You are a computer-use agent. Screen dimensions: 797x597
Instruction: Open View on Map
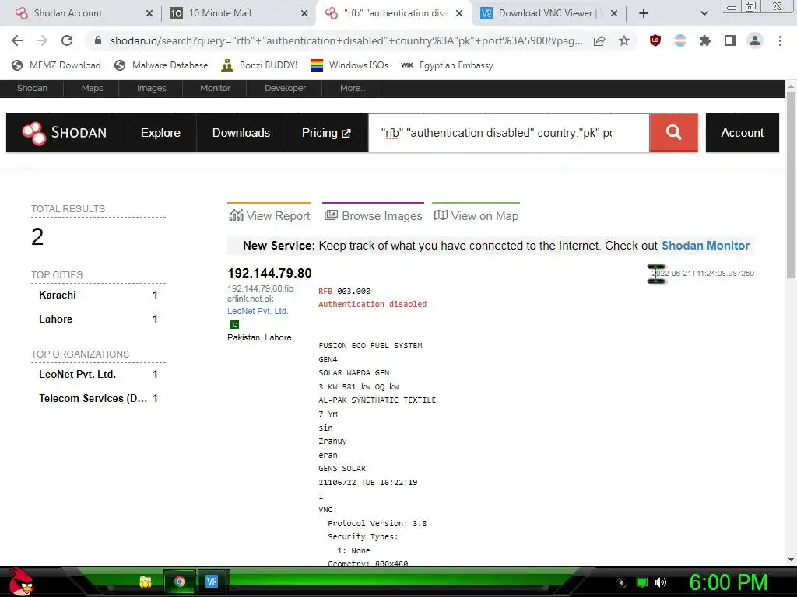point(476,216)
